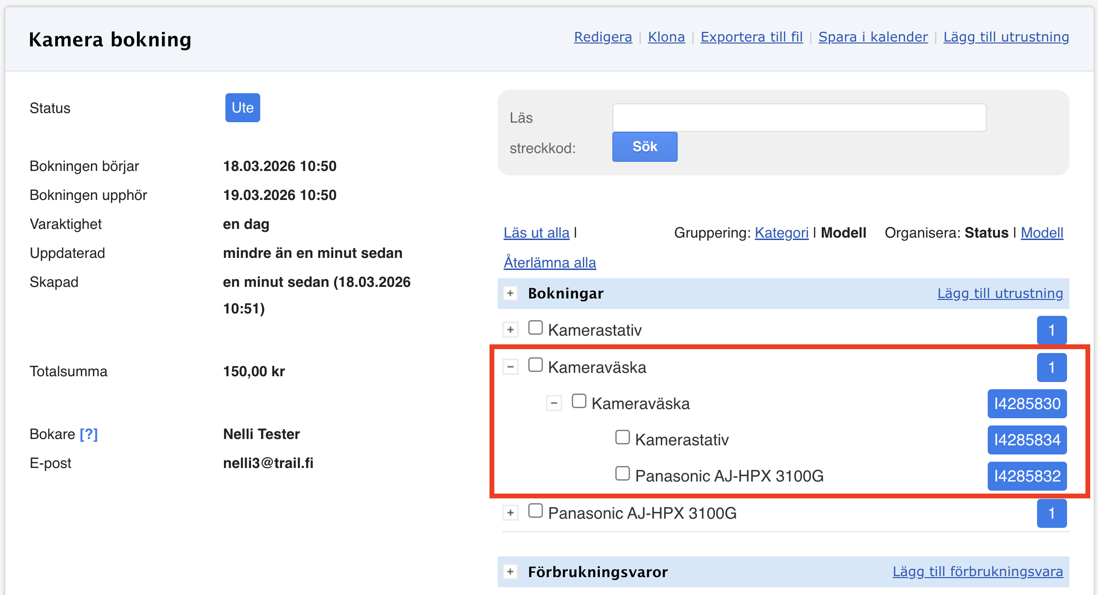Expand the Förbrukningsvaror section
The image size is (1098, 595).
pyautogui.click(x=510, y=572)
